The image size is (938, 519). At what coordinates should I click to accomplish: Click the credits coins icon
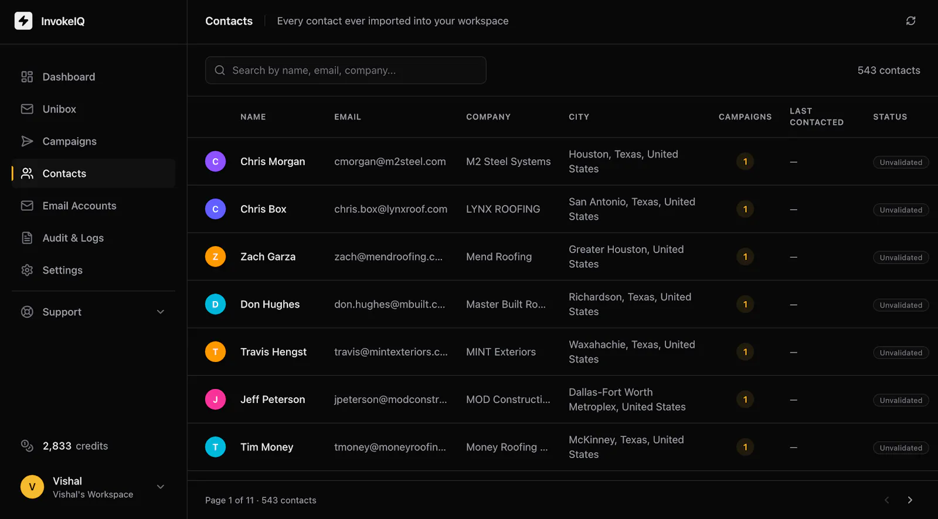(27, 446)
